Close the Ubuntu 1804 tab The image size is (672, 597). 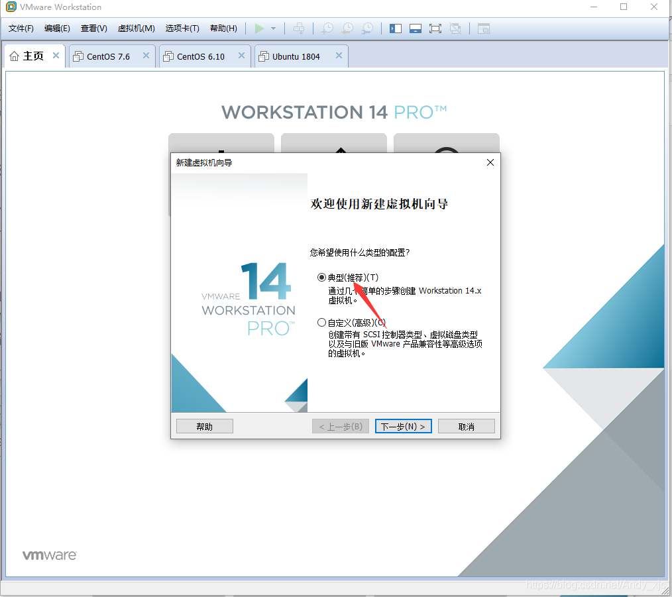click(339, 55)
